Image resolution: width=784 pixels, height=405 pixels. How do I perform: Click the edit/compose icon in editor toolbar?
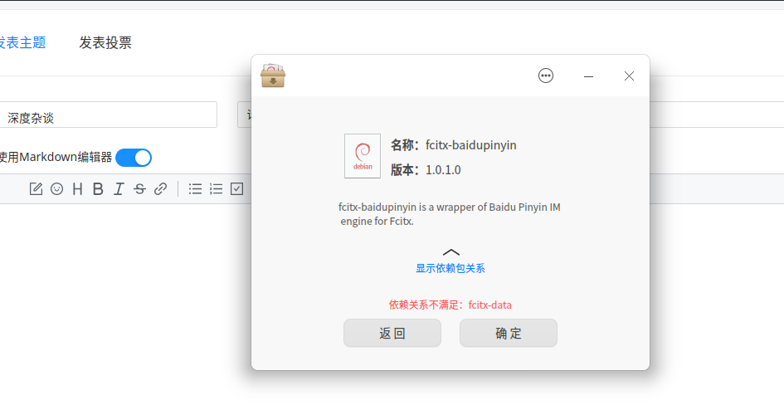[x=36, y=189]
